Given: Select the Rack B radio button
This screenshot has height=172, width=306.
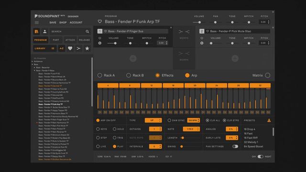Looking at the screenshot, I should coord(129,75).
